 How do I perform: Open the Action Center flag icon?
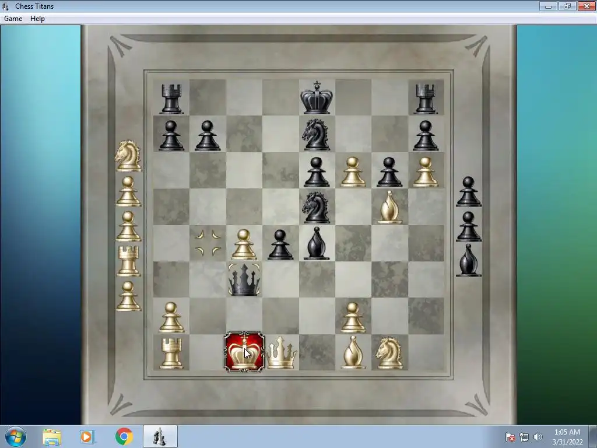510,437
